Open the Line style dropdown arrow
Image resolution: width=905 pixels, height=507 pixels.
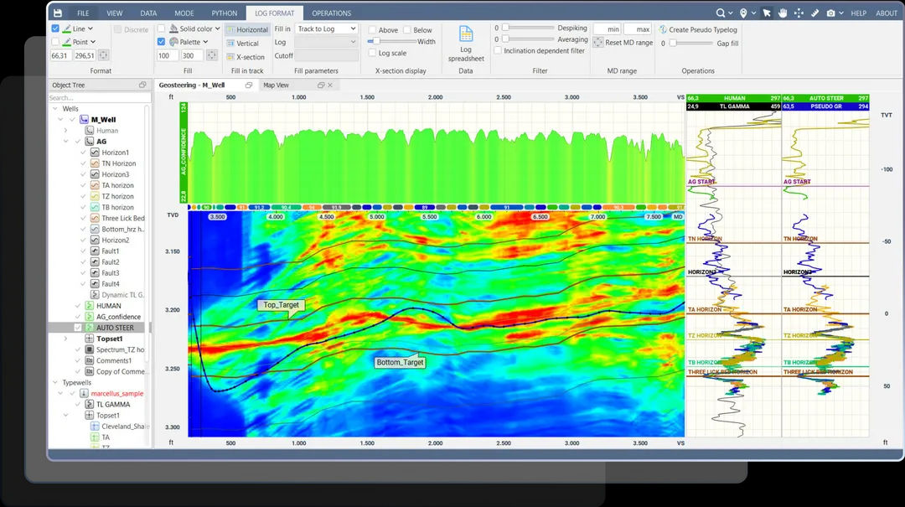pos(90,28)
